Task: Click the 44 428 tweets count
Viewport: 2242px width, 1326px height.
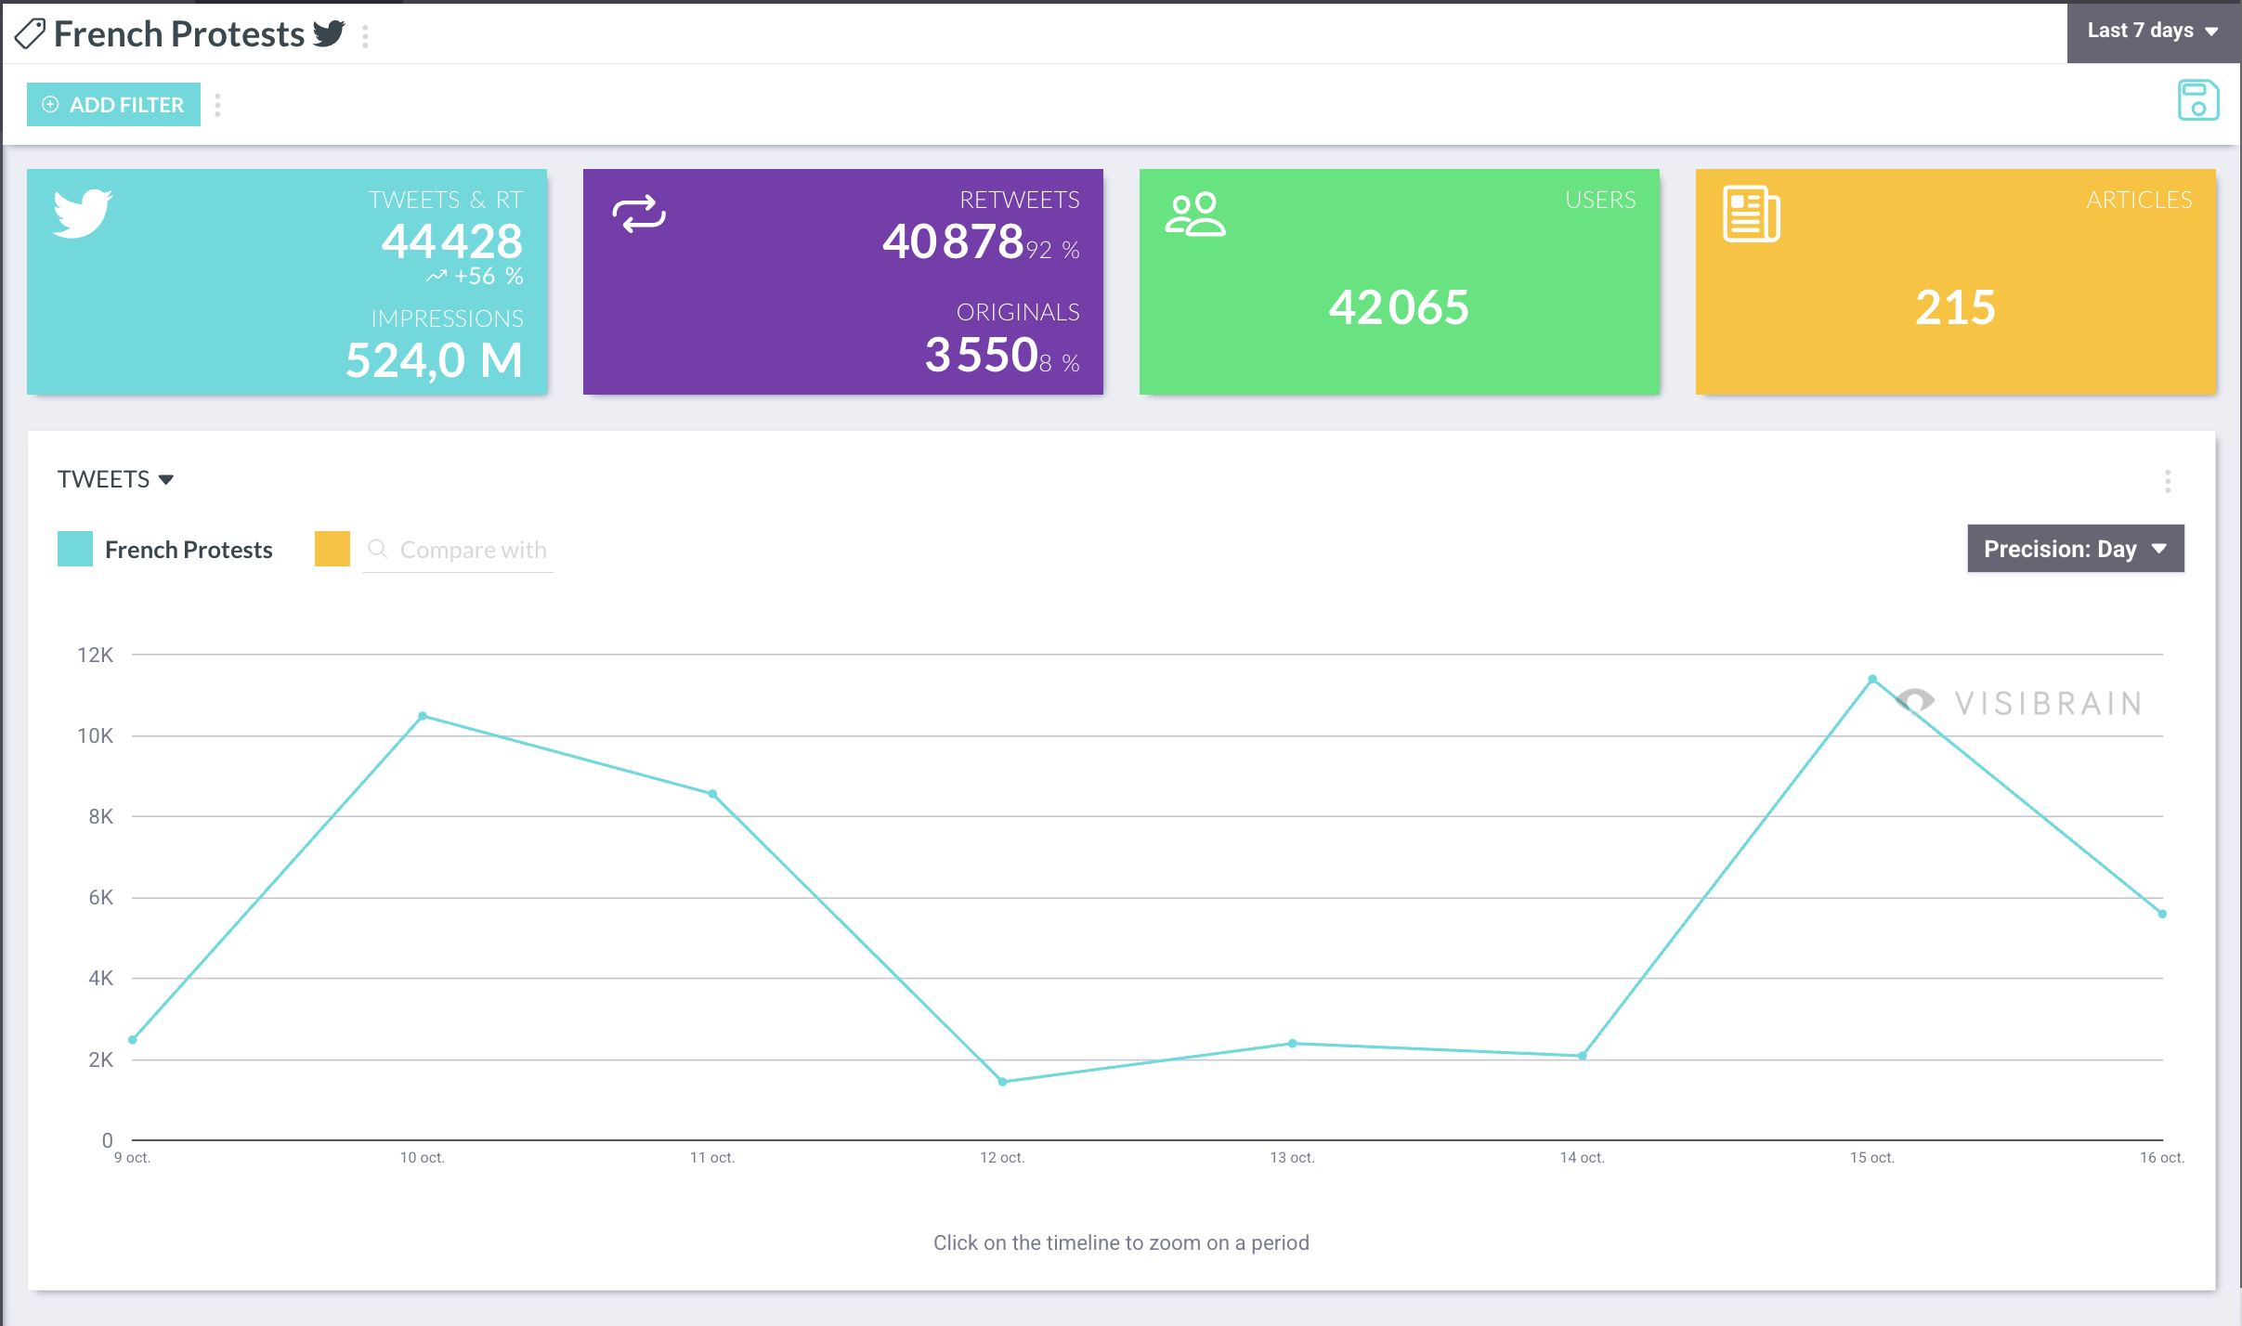Action: pyautogui.click(x=452, y=241)
